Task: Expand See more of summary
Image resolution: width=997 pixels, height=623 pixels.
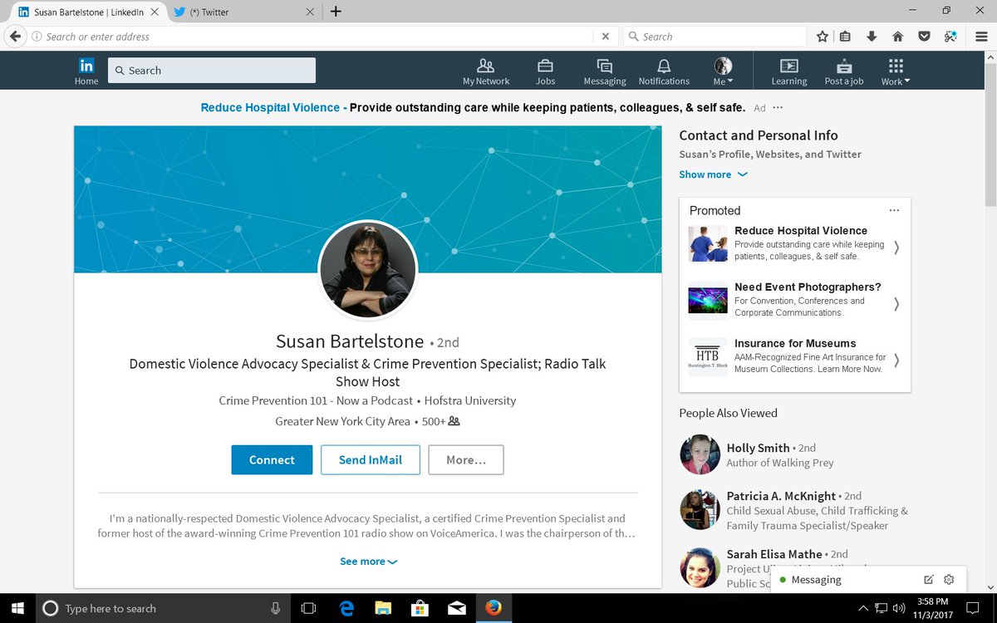Action: point(368,562)
